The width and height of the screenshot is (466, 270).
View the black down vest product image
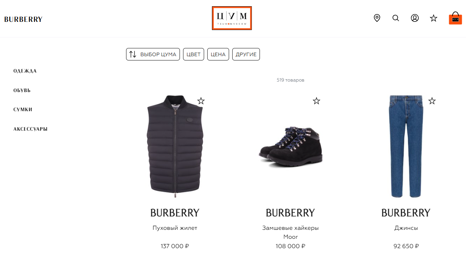point(175,146)
